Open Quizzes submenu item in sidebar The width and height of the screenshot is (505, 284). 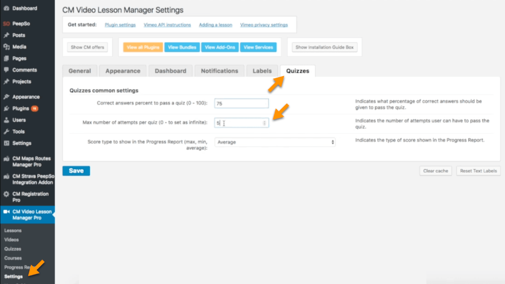(x=13, y=249)
